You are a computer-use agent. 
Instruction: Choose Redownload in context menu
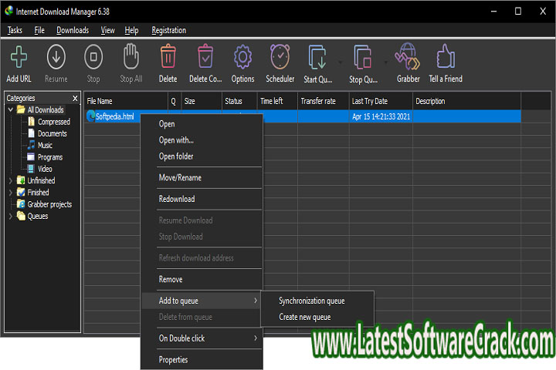202,199
